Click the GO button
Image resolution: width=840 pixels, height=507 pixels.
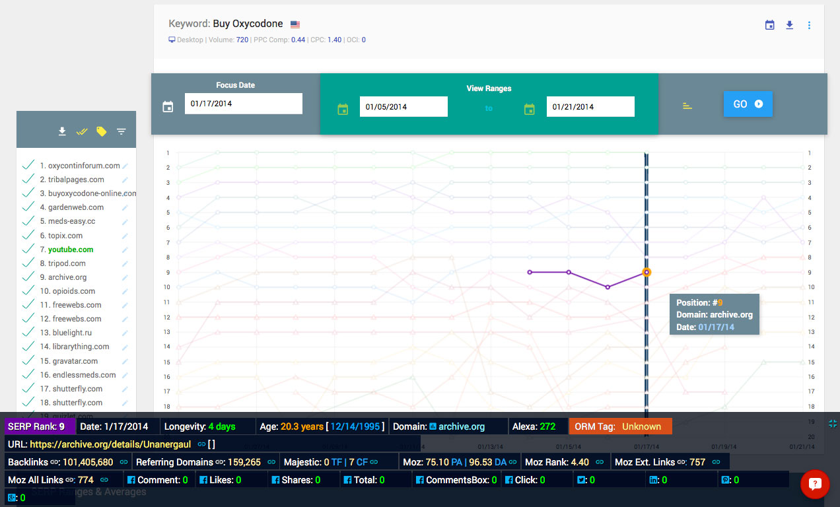(748, 104)
